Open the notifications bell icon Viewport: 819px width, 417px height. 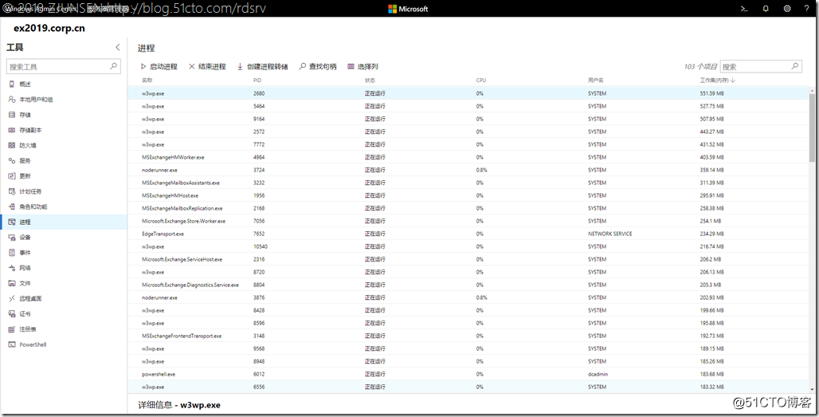click(x=766, y=8)
